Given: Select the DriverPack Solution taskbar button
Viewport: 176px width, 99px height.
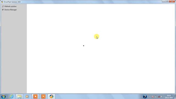Looking at the screenshot, I should point(51,97).
